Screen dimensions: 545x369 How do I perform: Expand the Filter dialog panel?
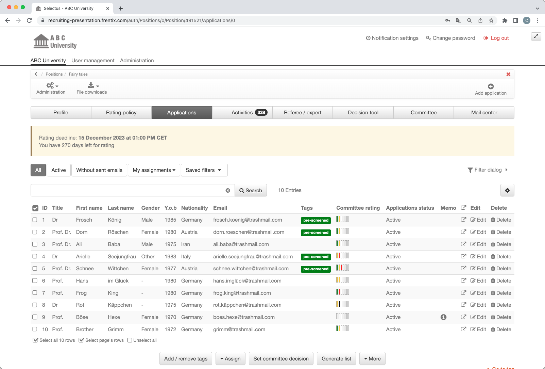pyautogui.click(x=488, y=170)
